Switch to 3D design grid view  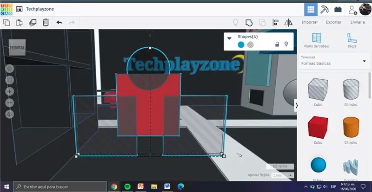tap(311, 9)
